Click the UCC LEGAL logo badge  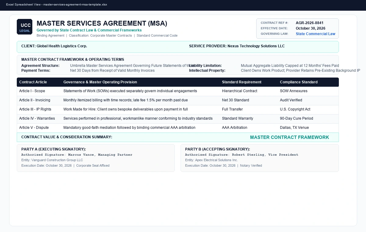24,27
